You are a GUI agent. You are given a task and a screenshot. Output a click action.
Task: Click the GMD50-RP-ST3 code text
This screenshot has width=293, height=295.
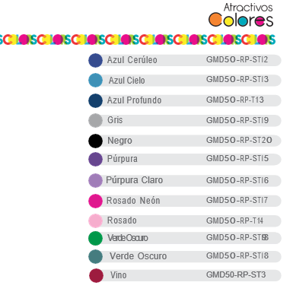pyautogui.click(x=236, y=274)
